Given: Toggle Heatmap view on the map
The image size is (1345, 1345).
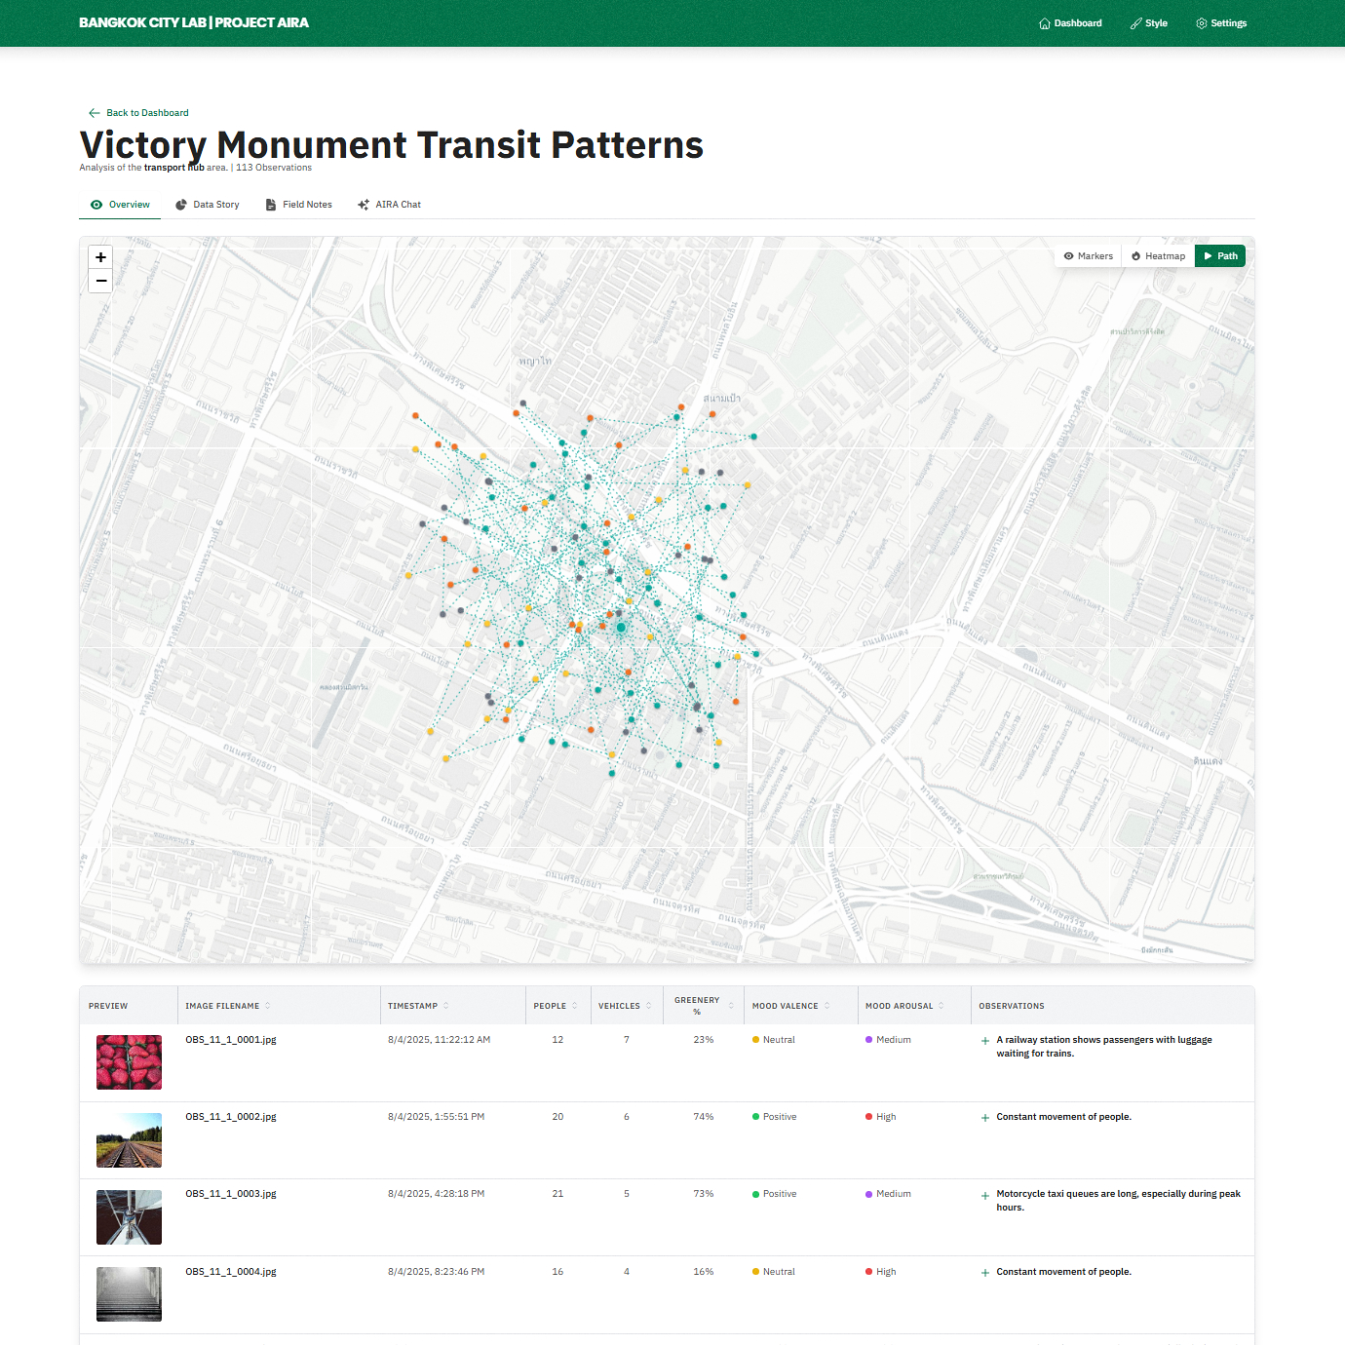Looking at the screenshot, I should tap(1158, 256).
